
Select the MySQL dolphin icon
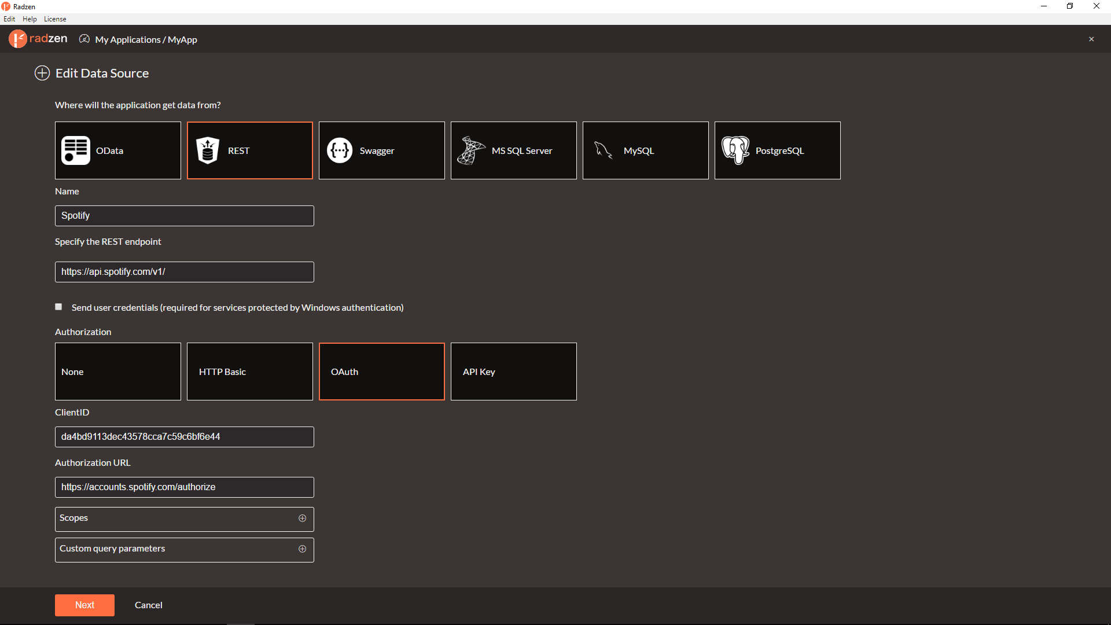[x=604, y=150]
